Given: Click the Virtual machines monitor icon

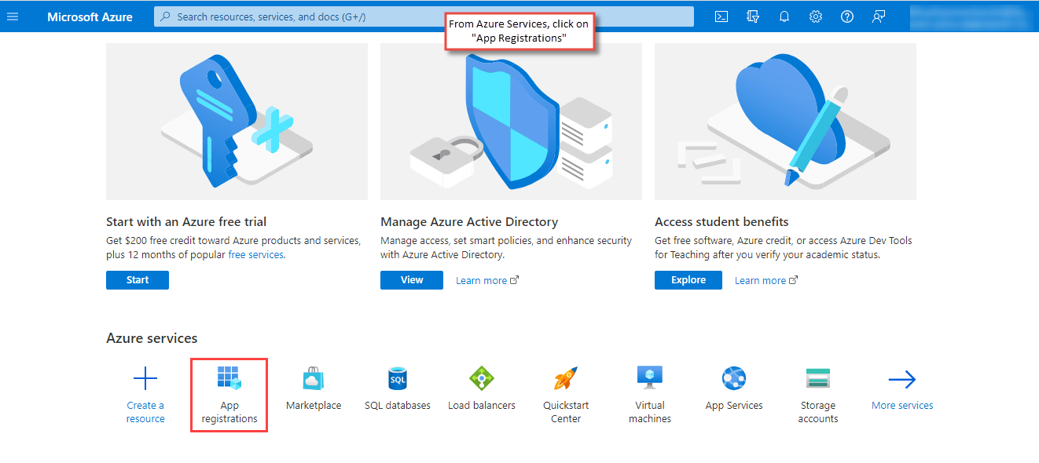Looking at the screenshot, I should 650,379.
